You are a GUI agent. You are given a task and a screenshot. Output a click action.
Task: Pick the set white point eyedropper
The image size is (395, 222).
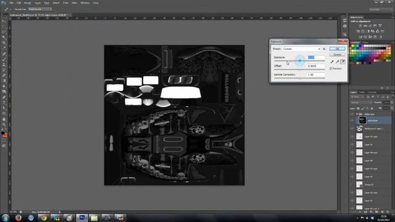(343, 62)
